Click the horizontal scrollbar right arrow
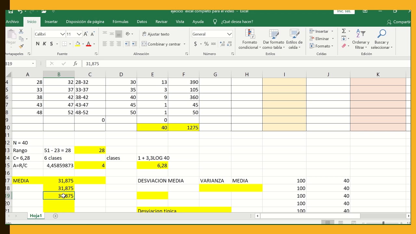416x234 pixels. (409, 216)
